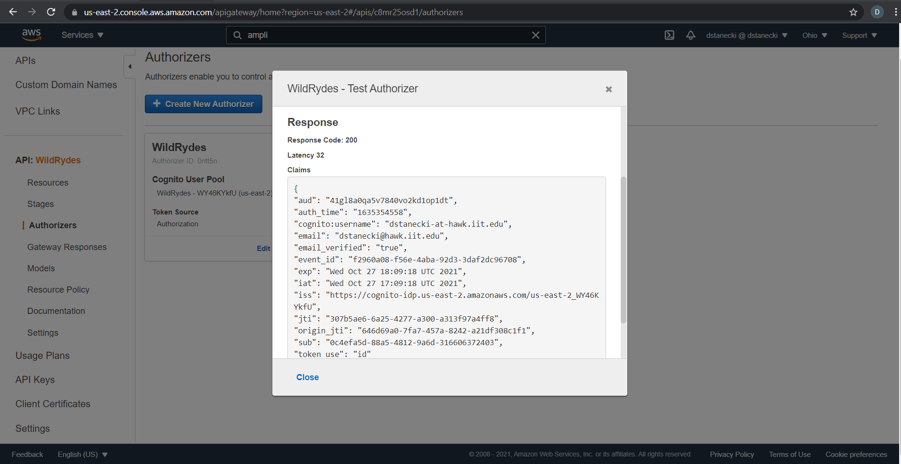
Task: Open browser profile D avatar
Action: point(877,12)
